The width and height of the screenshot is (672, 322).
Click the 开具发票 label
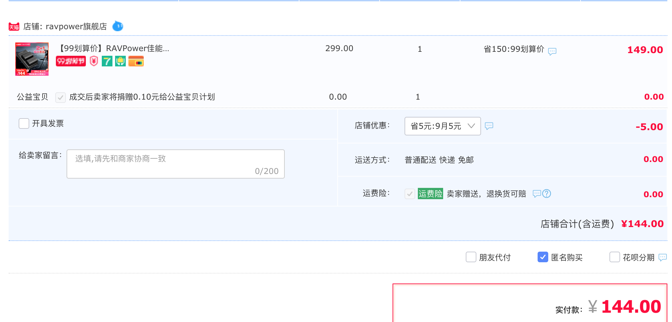[x=48, y=123]
